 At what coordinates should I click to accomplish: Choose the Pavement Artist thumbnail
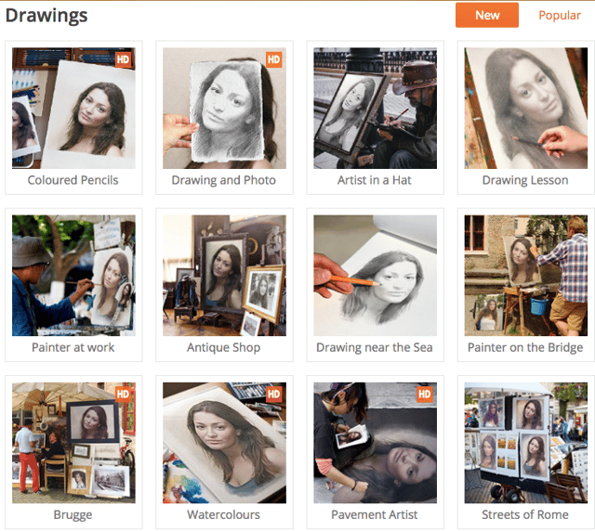(375, 443)
